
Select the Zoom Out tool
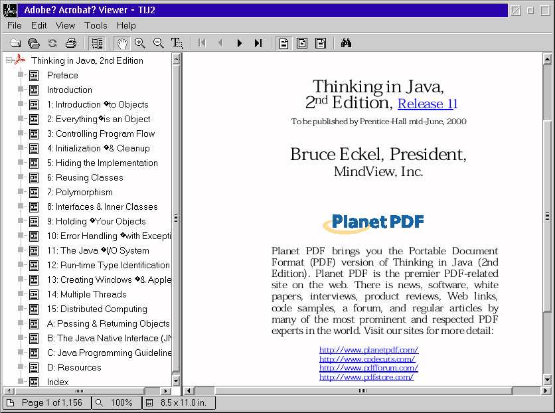point(158,43)
